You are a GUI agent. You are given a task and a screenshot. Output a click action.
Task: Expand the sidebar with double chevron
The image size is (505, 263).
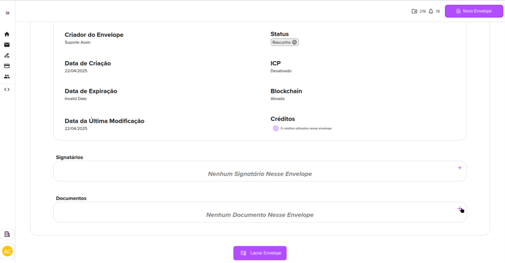click(x=7, y=13)
